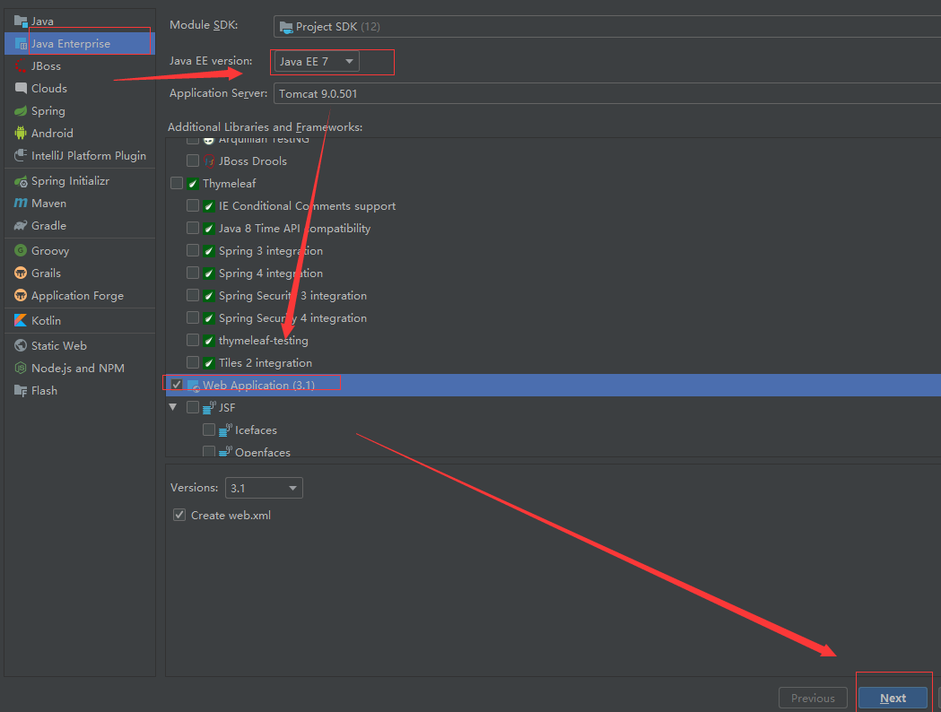Screen dimensions: 941x712
Task: Click the Static Web globe icon
Action: click(x=21, y=345)
